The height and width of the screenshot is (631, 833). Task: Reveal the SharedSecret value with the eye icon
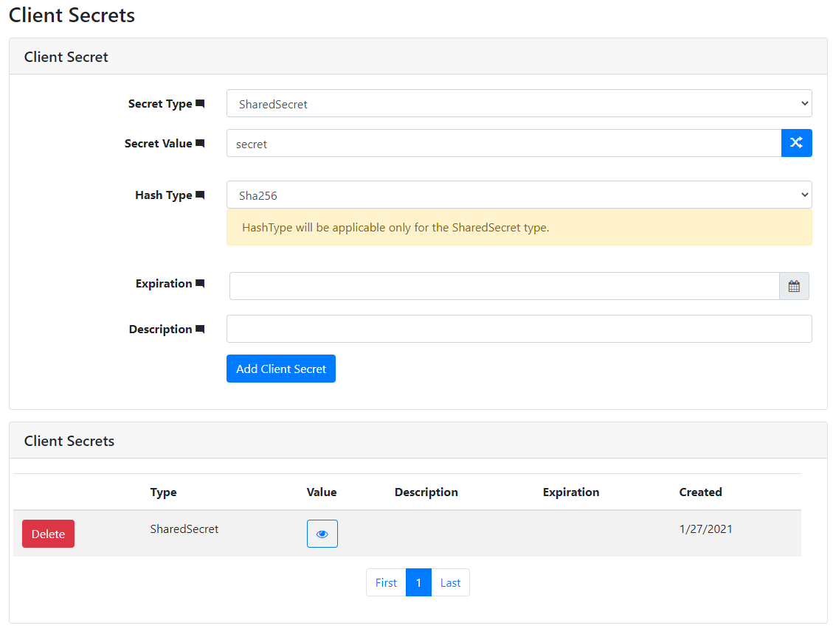(322, 533)
